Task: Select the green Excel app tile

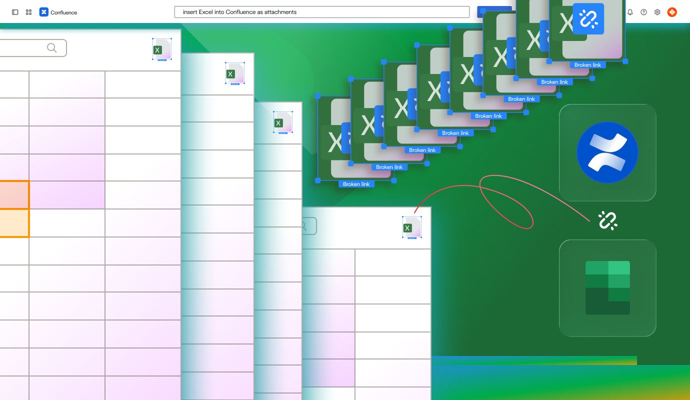Action: coord(607,288)
